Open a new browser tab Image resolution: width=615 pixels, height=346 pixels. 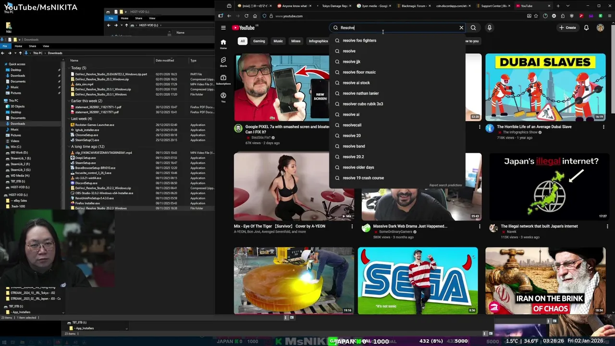pos(558,6)
